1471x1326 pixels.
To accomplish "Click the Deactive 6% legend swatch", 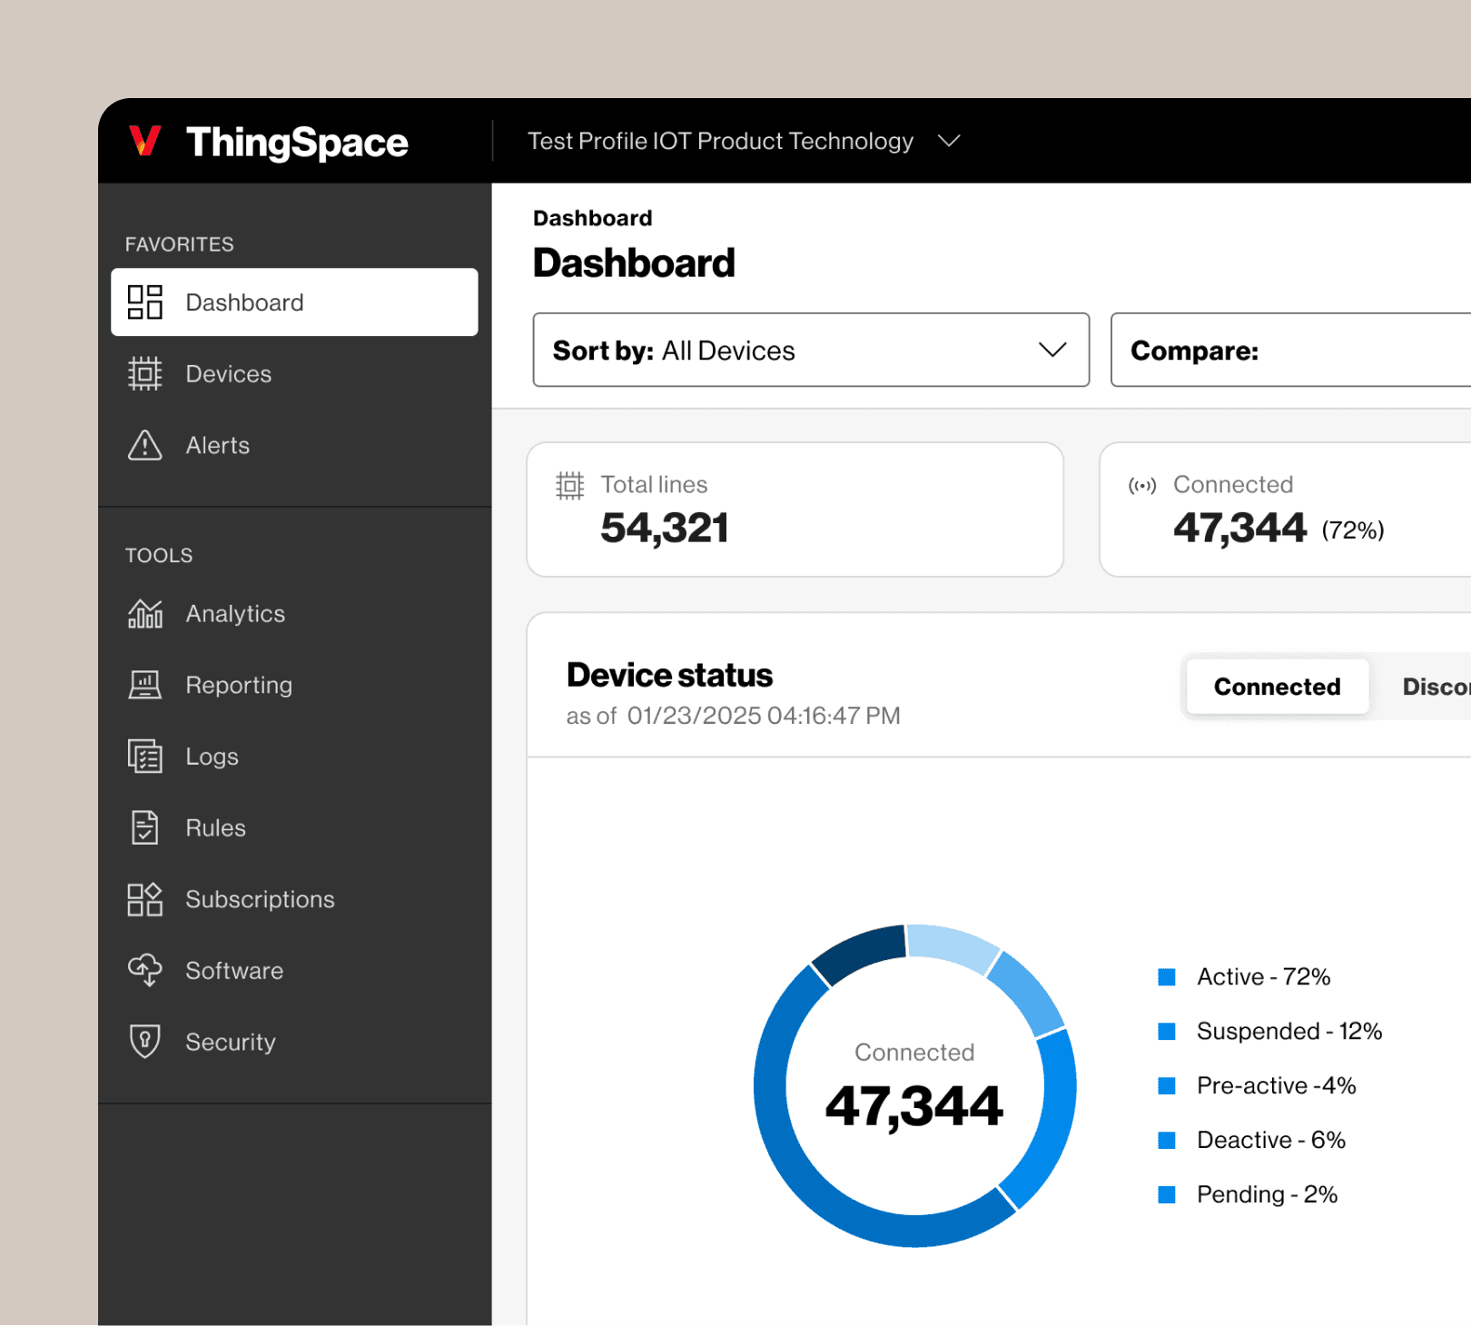I will point(1167,1141).
